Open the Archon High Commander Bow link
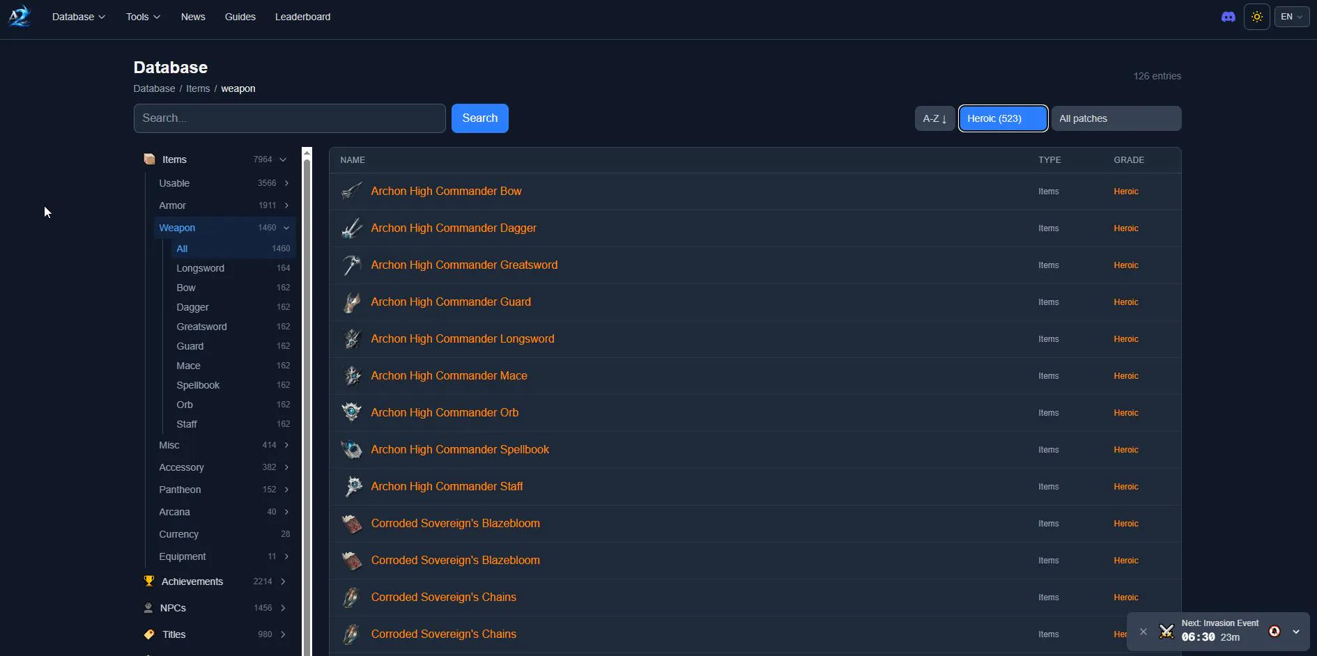The image size is (1317, 656). click(446, 191)
